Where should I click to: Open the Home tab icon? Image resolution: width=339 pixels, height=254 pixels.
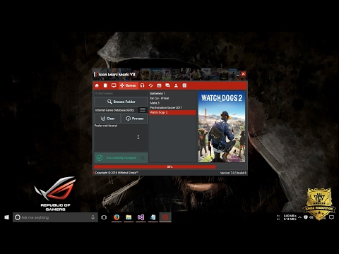97,85
